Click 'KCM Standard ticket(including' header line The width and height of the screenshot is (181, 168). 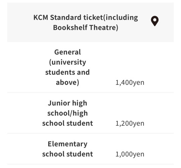pos(86,18)
